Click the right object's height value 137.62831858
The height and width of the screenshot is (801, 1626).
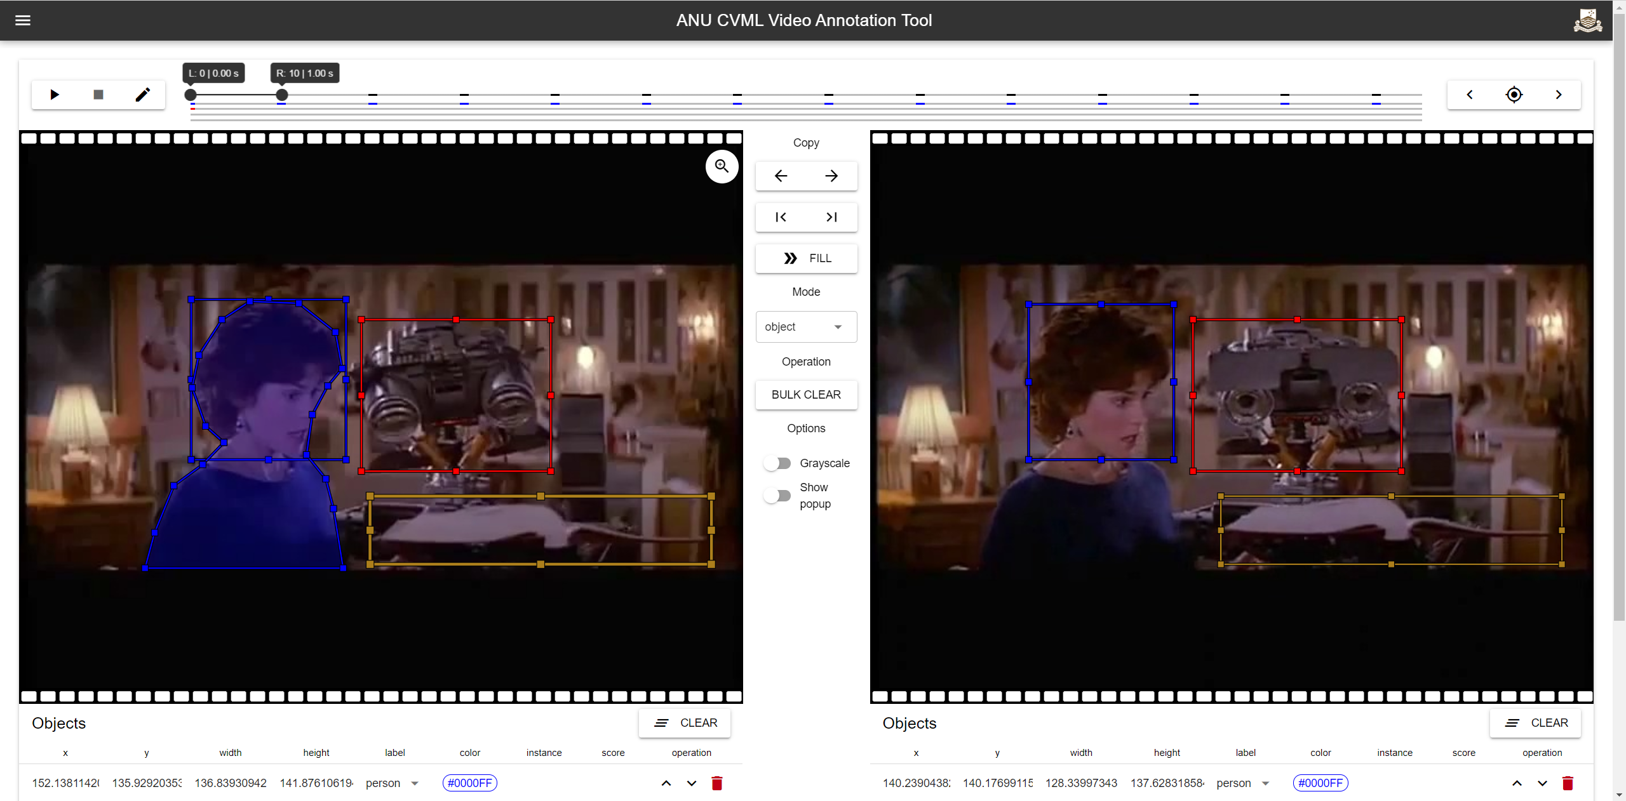pyautogui.click(x=1167, y=783)
